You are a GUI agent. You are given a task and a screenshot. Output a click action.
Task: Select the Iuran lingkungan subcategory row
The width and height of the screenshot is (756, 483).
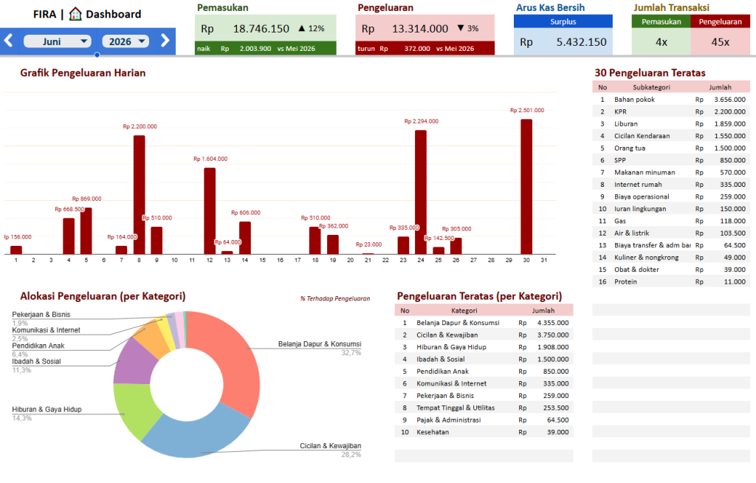tap(671, 209)
